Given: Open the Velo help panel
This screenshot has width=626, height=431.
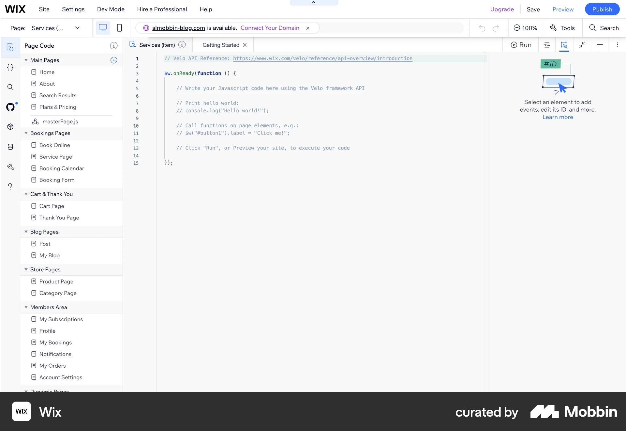Looking at the screenshot, I should (10, 186).
